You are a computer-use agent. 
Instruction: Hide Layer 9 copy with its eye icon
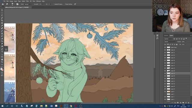click(165, 47)
